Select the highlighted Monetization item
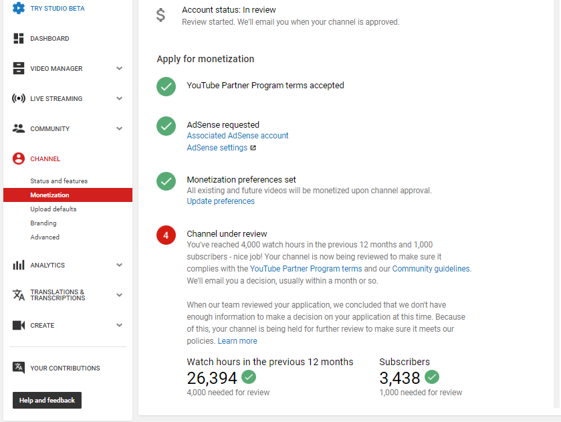Screen dimensions: 561x422 68,195
